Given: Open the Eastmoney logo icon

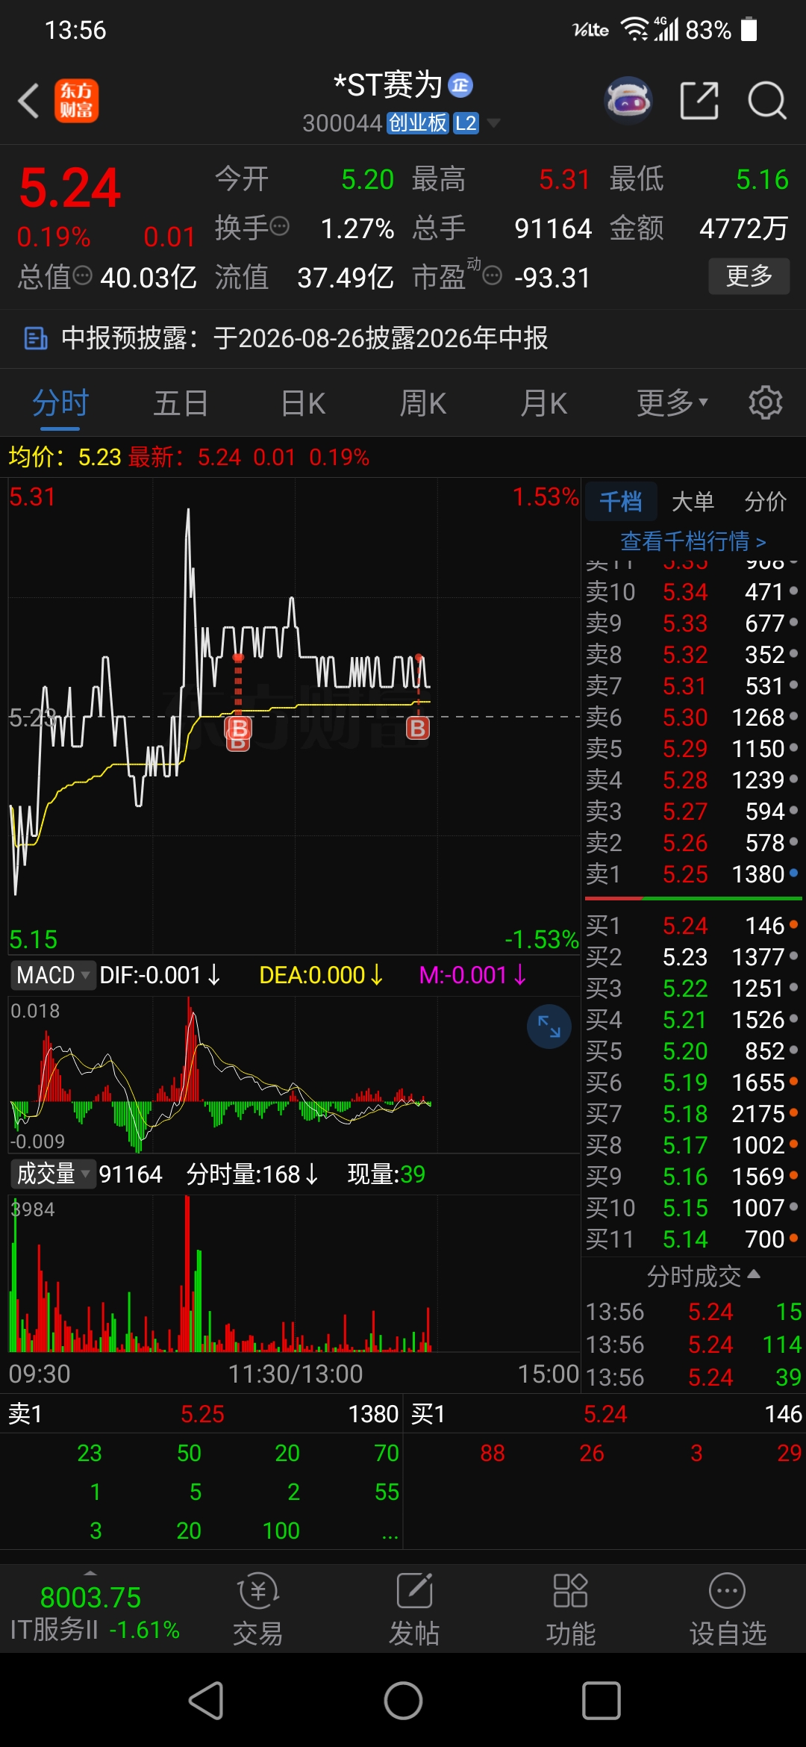Looking at the screenshot, I should (76, 101).
